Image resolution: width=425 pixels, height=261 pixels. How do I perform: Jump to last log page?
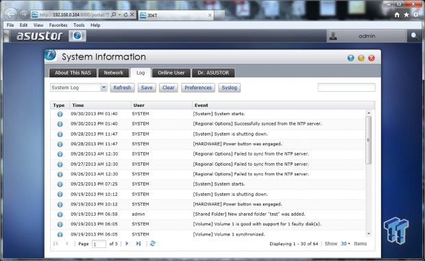pos(138,243)
